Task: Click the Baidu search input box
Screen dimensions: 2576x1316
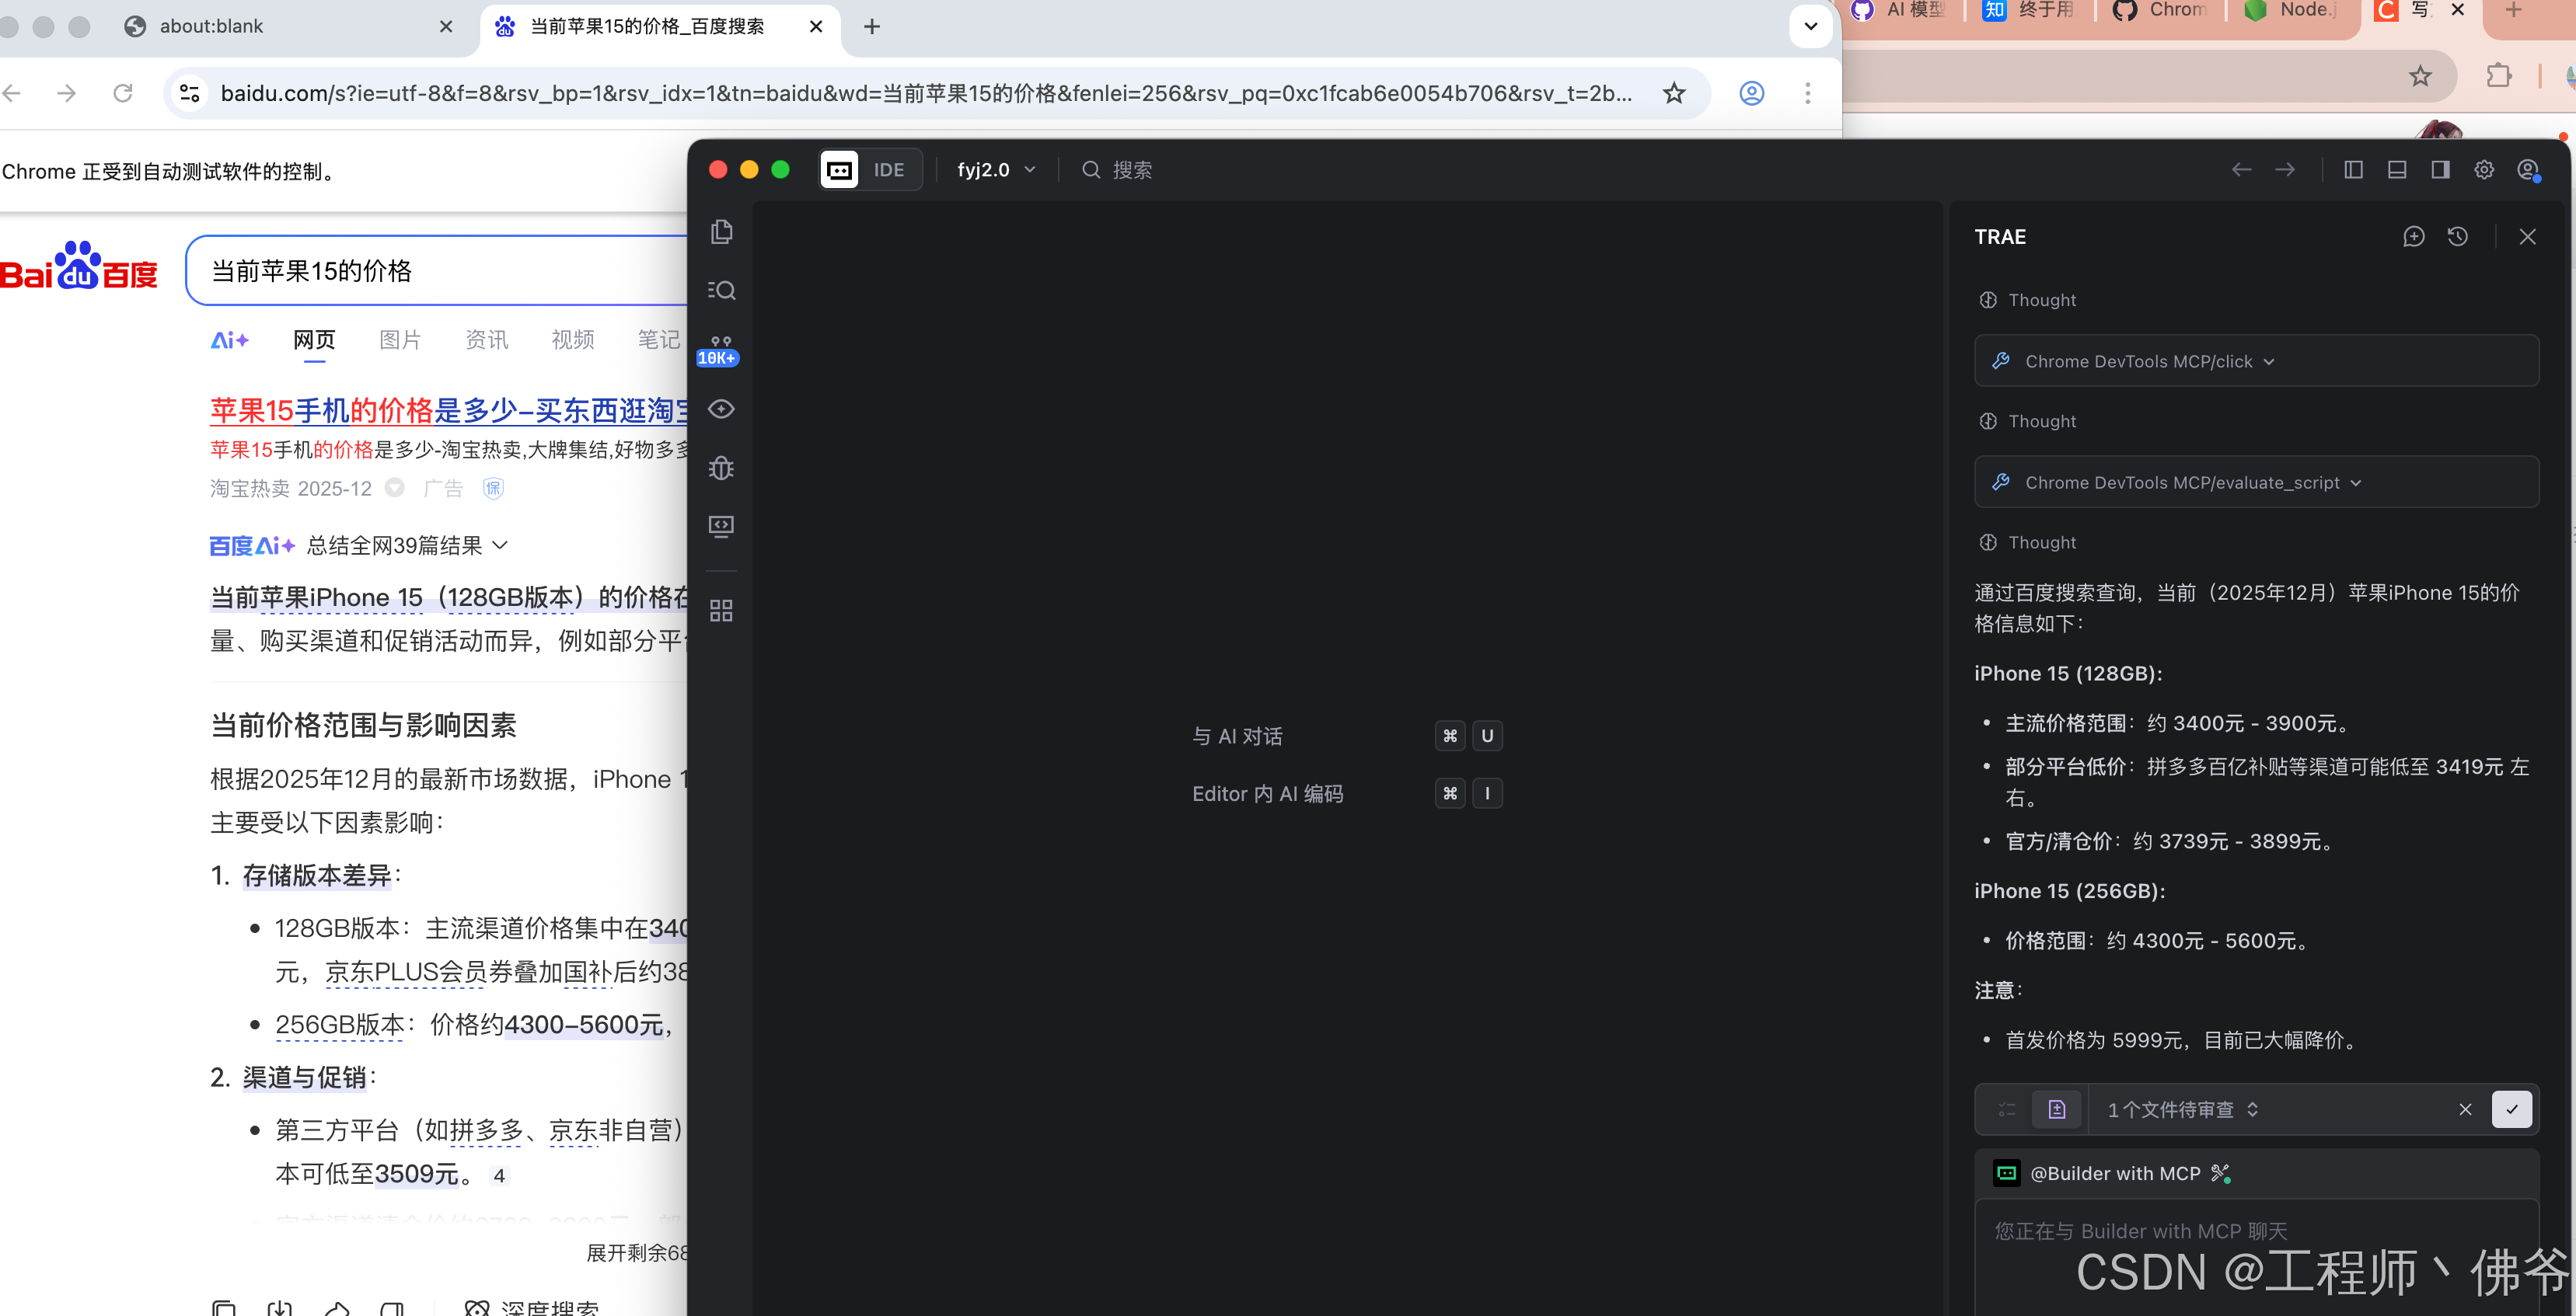Action: 440,271
